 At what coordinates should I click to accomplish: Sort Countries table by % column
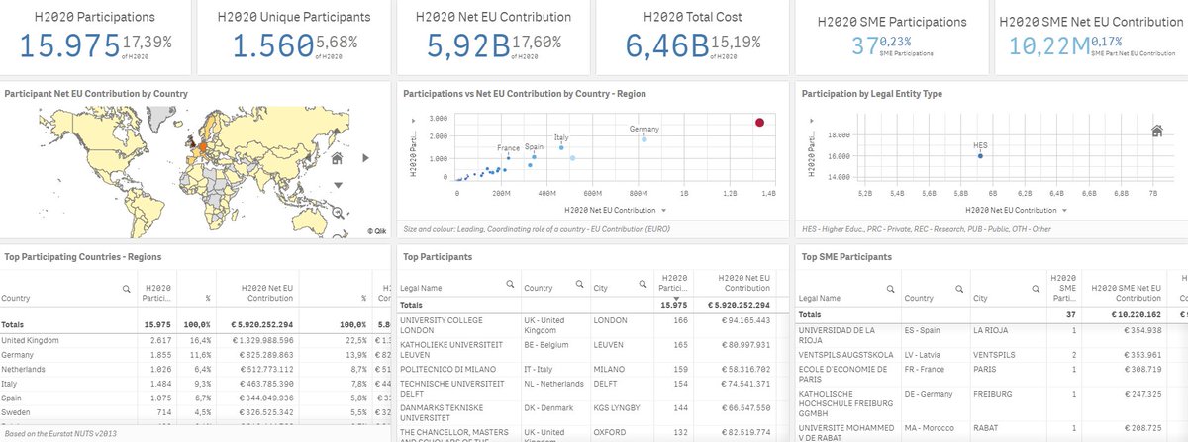206,297
